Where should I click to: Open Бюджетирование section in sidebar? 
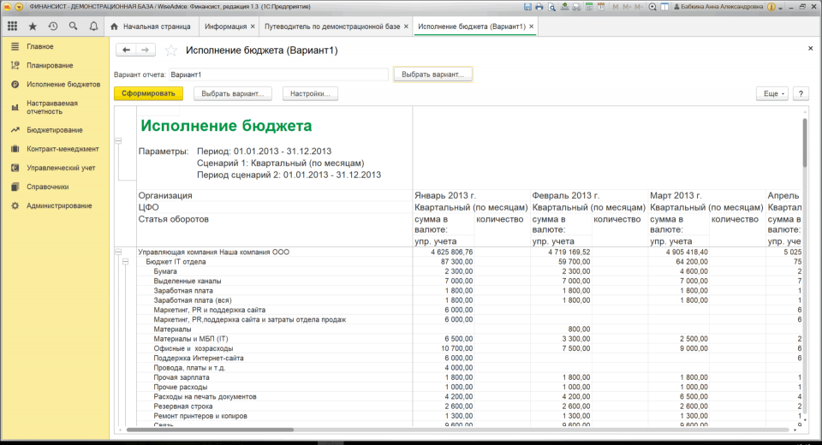pos(54,130)
